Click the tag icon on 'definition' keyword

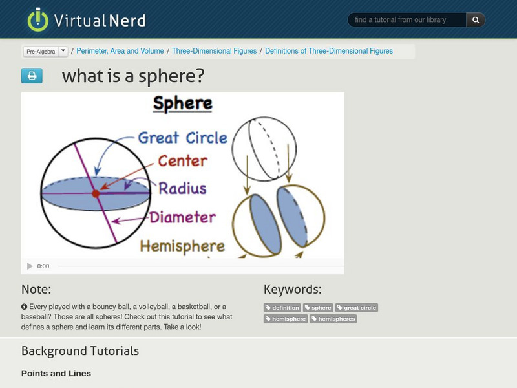268,308
